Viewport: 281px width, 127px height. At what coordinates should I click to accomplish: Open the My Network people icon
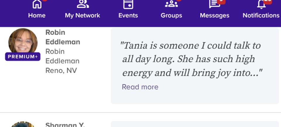83,4
